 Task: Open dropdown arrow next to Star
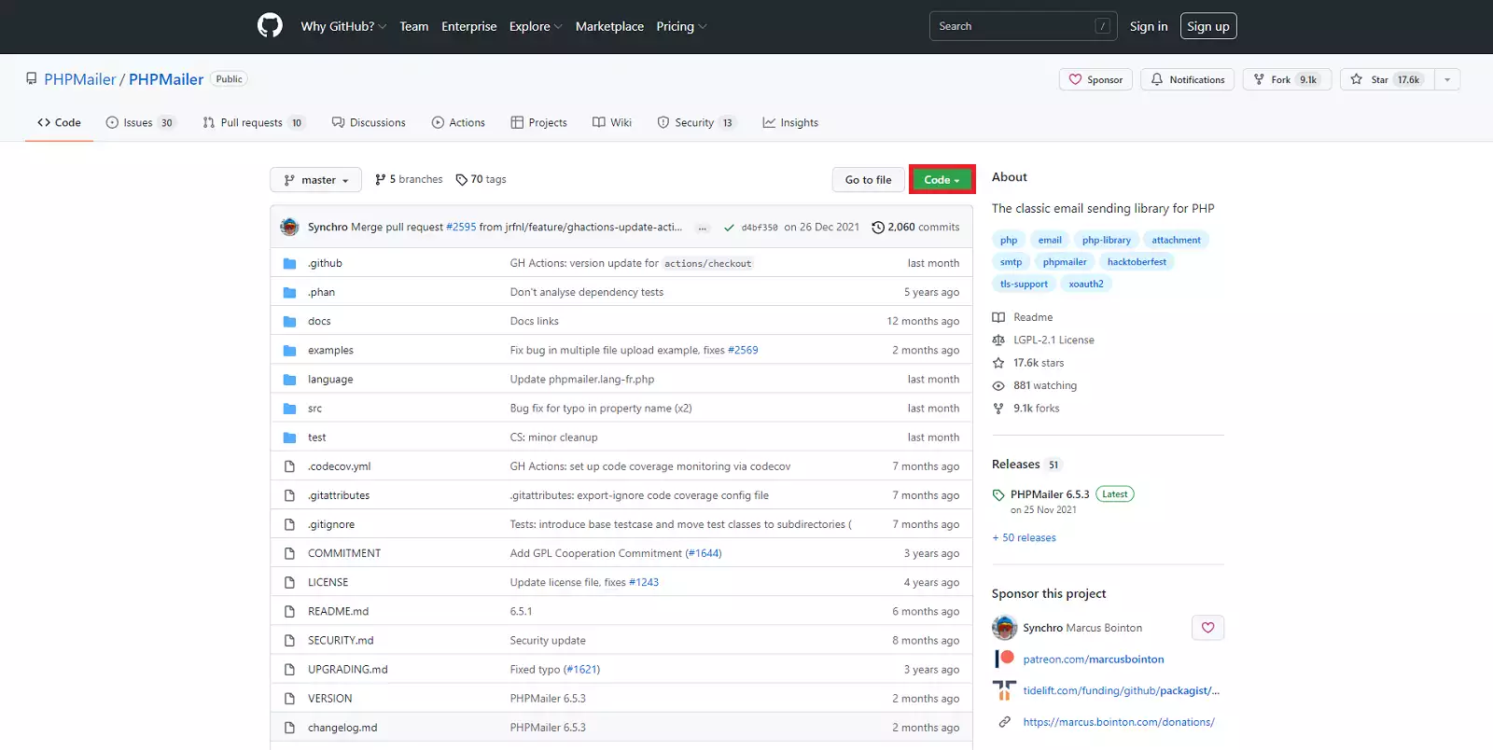[1447, 79]
